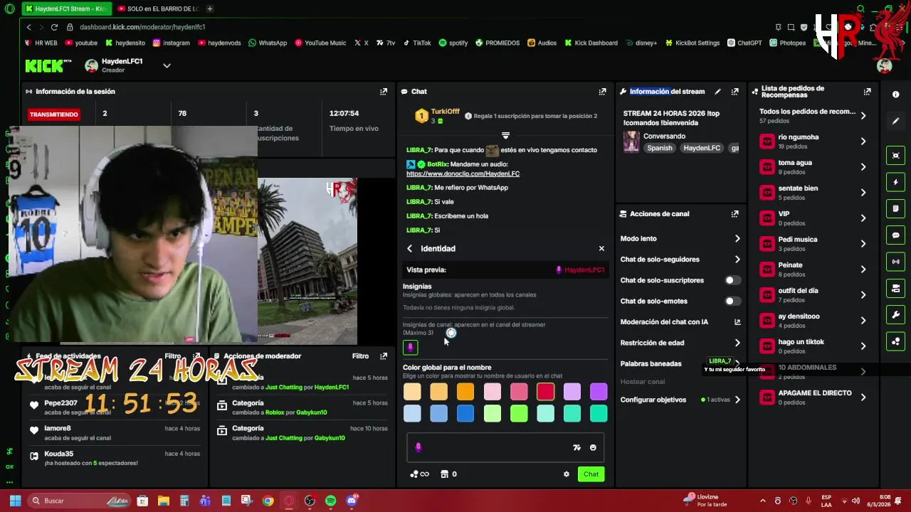The height and width of the screenshot is (512, 911).
Task: Open the HaydenLFC1 creator dropdown
Action: pyautogui.click(x=167, y=65)
